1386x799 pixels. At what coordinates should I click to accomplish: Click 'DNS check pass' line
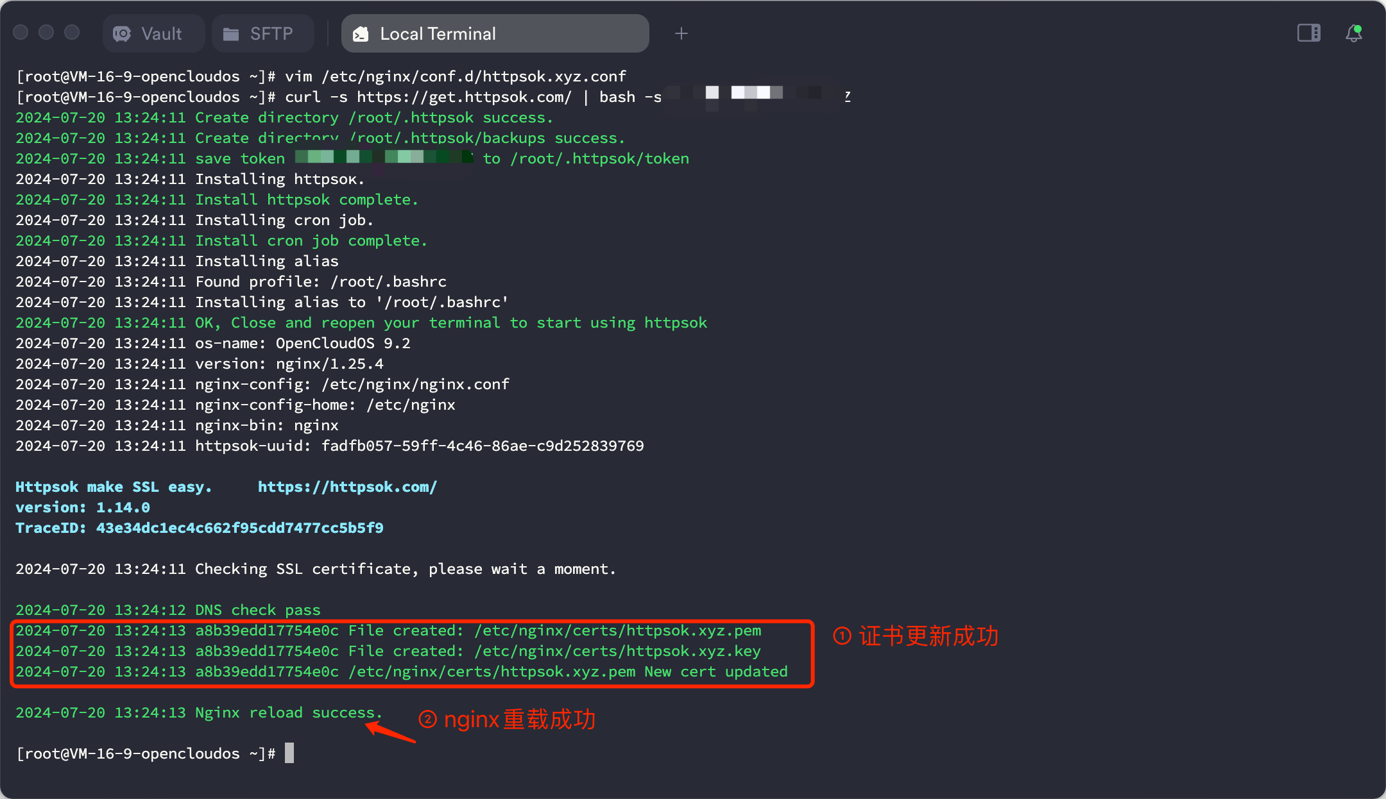click(x=168, y=610)
